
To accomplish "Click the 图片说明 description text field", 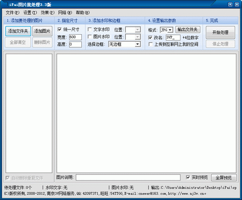I will point(128,177).
